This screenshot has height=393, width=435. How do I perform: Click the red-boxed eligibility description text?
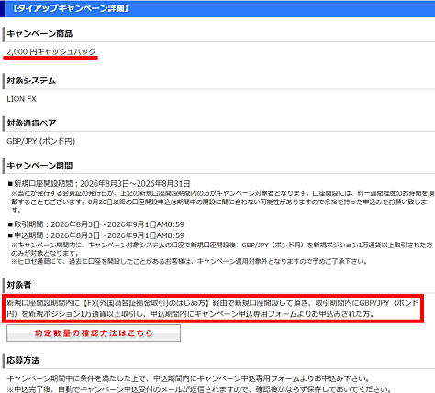(213, 309)
